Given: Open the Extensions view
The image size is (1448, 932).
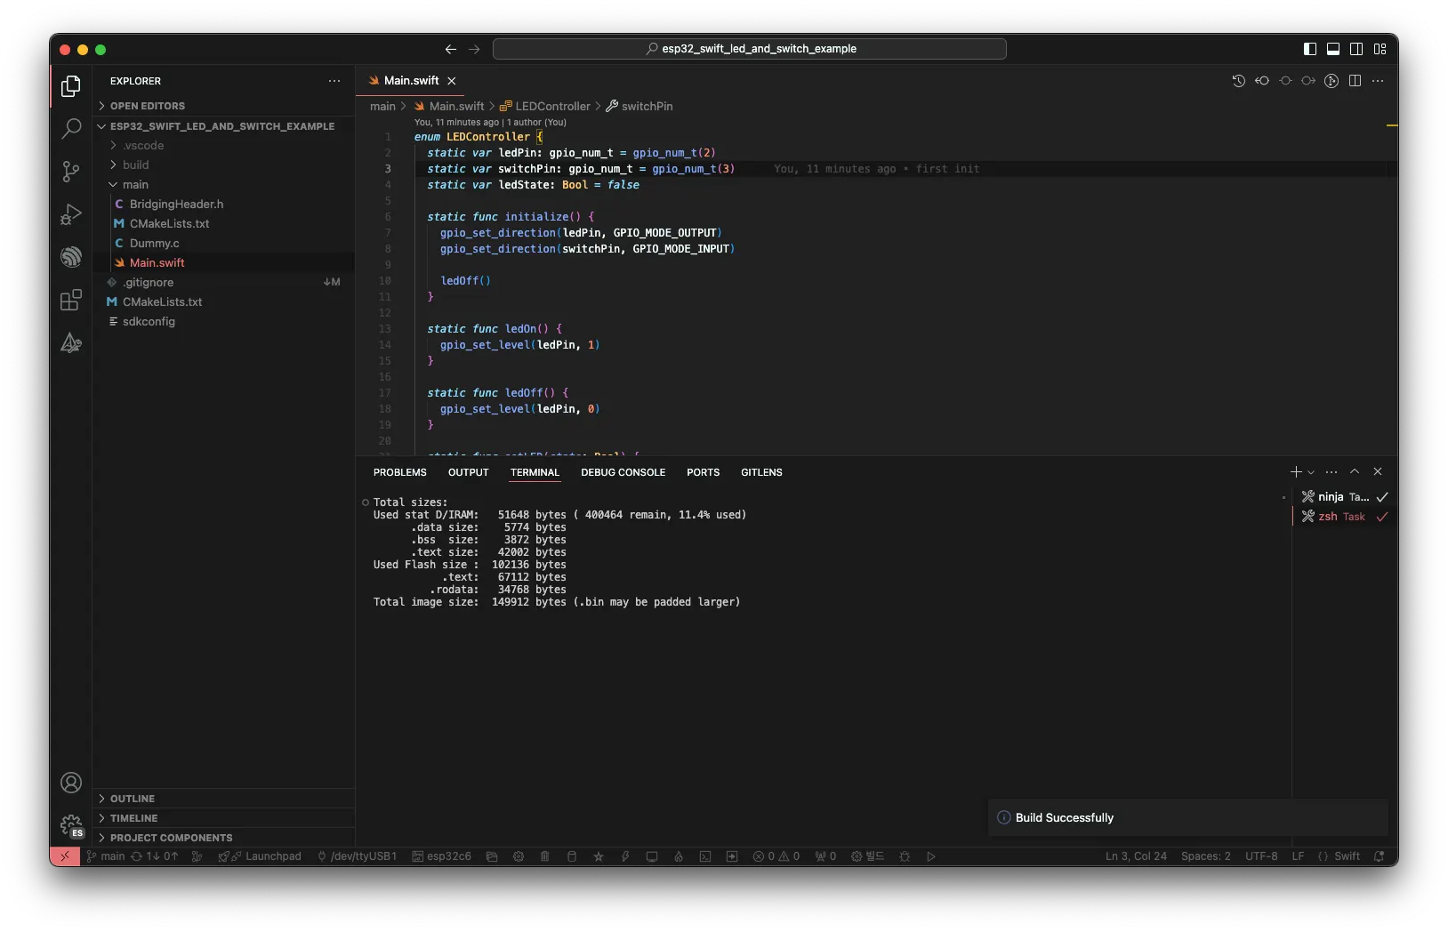Looking at the screenshot, I should point(71,301).
